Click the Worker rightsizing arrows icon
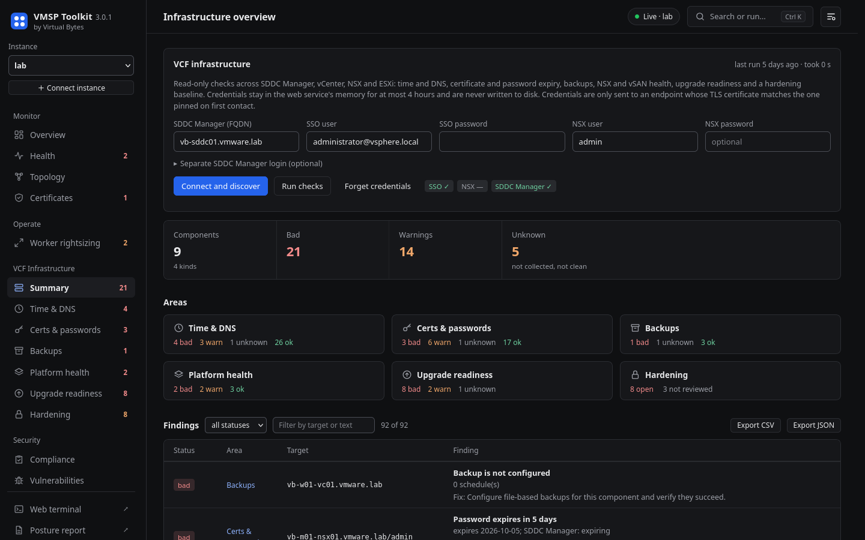This screenshot has width=865, height=540. 19,243
